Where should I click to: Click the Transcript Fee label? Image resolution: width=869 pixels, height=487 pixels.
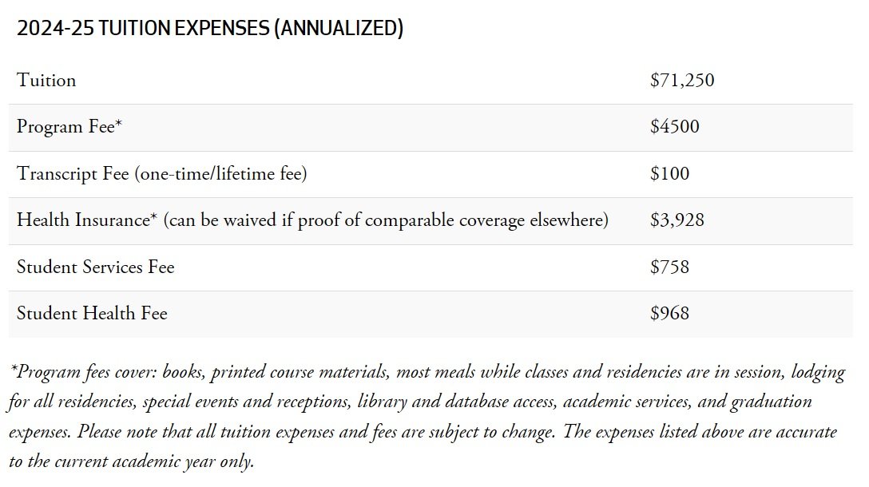(73, 173)
